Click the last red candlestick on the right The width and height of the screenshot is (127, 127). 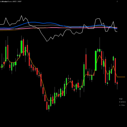click(117, 83)
